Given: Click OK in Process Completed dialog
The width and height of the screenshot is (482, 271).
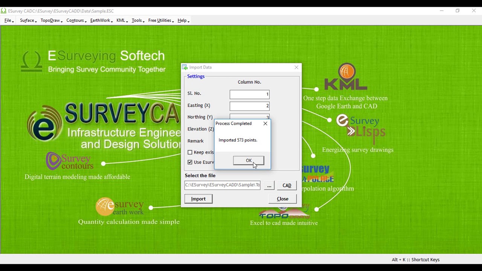Looking at the screenshot, I should (249, 161).
